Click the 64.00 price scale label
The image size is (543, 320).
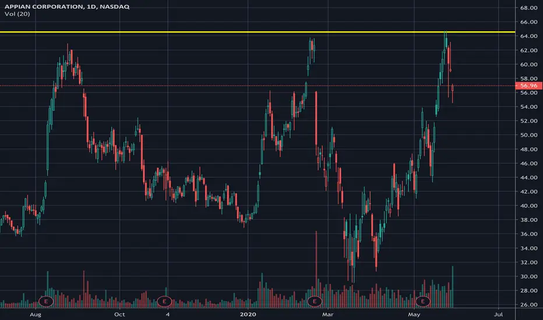click(x=529, y=36)
